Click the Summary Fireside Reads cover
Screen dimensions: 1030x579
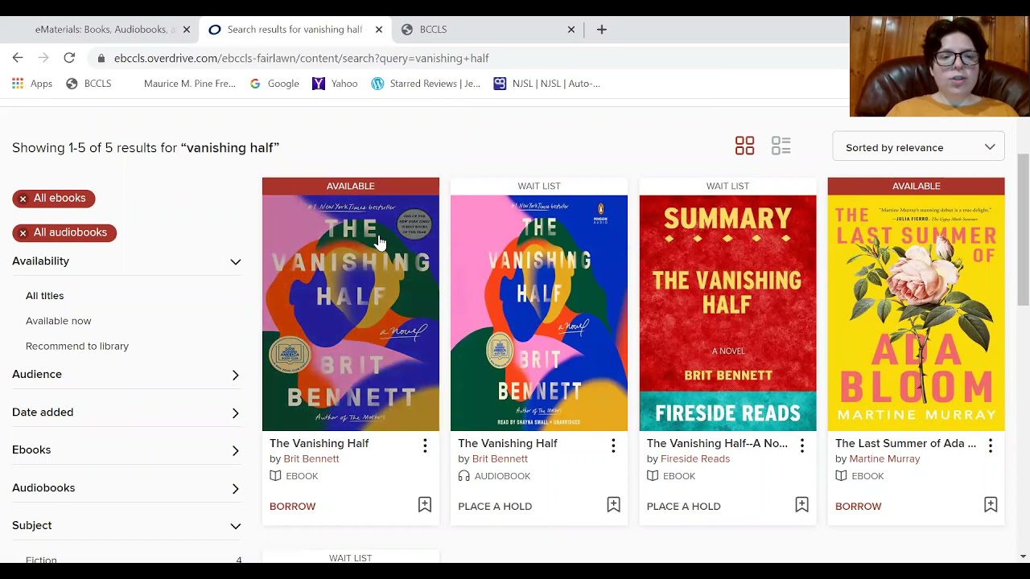tap(727, 313)
